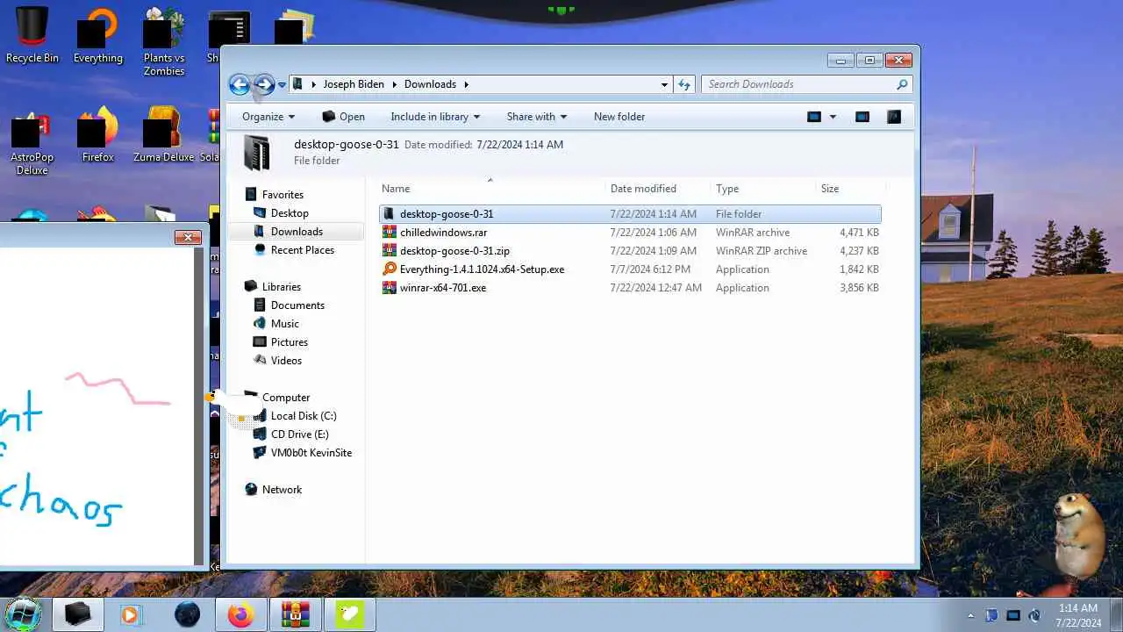The width and height of the screenshot is (1123, 632).
Task: Open the Pictures library
Action: [290, 342]
